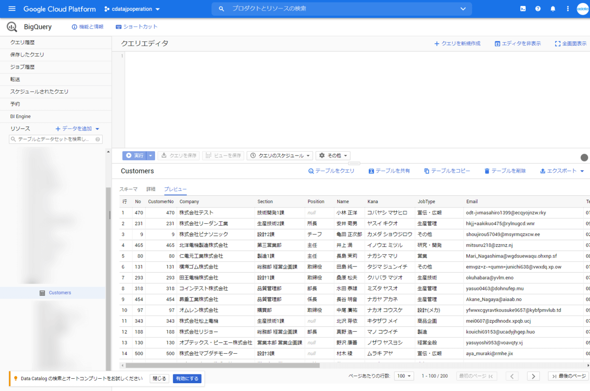
Task: Click テーブルをクエリ
Action: click(331, 171)
